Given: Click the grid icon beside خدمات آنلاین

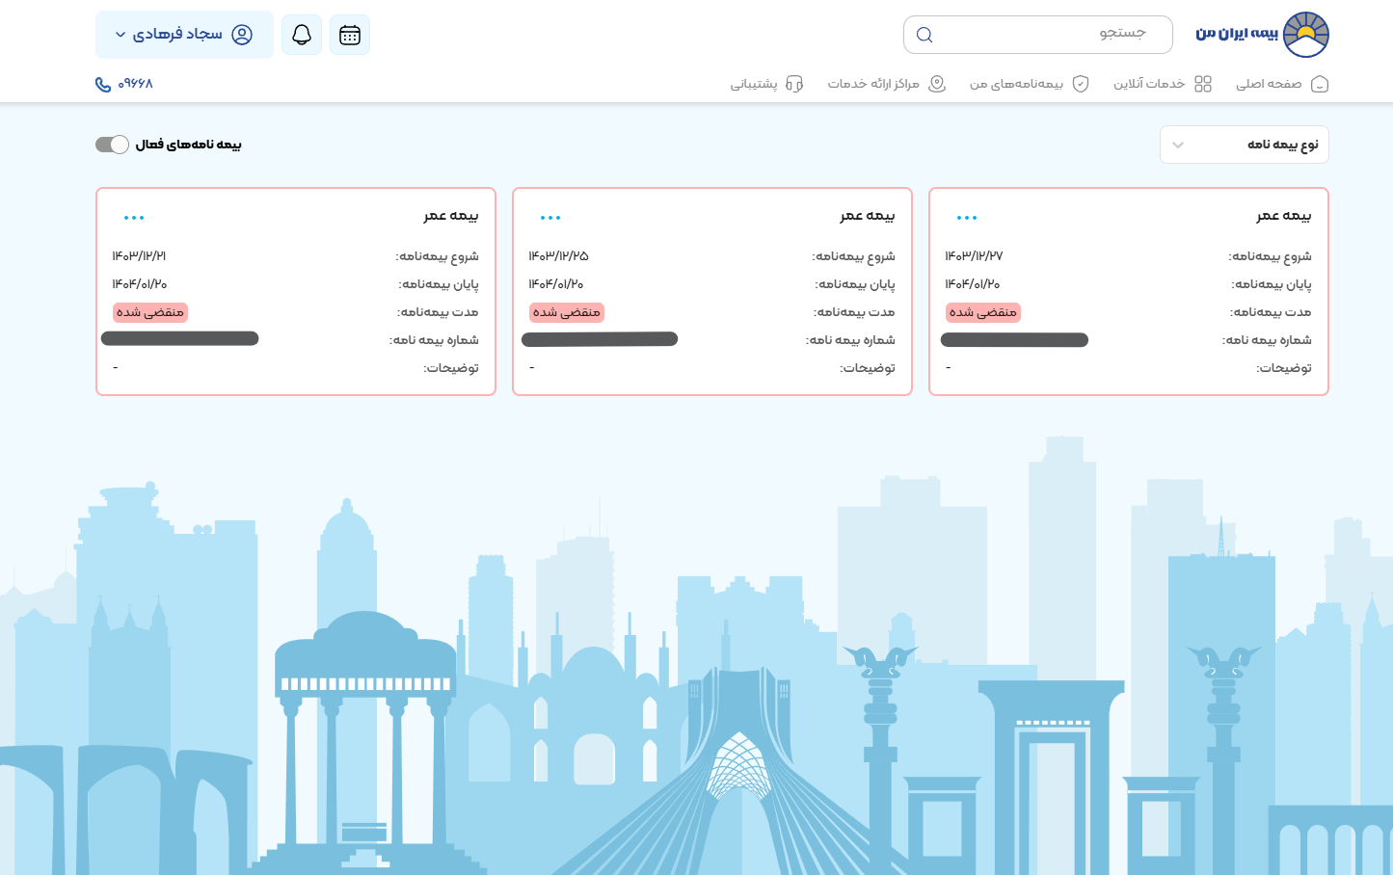Looking at the screenshot, I should point(1203,84).
